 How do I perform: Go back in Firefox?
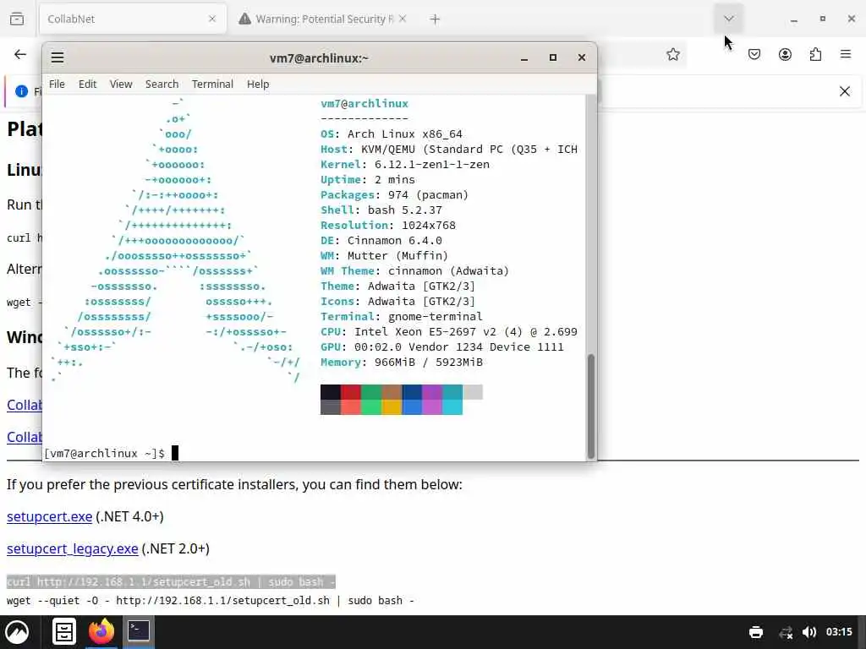pyautogui.click(x=20, y=54)
